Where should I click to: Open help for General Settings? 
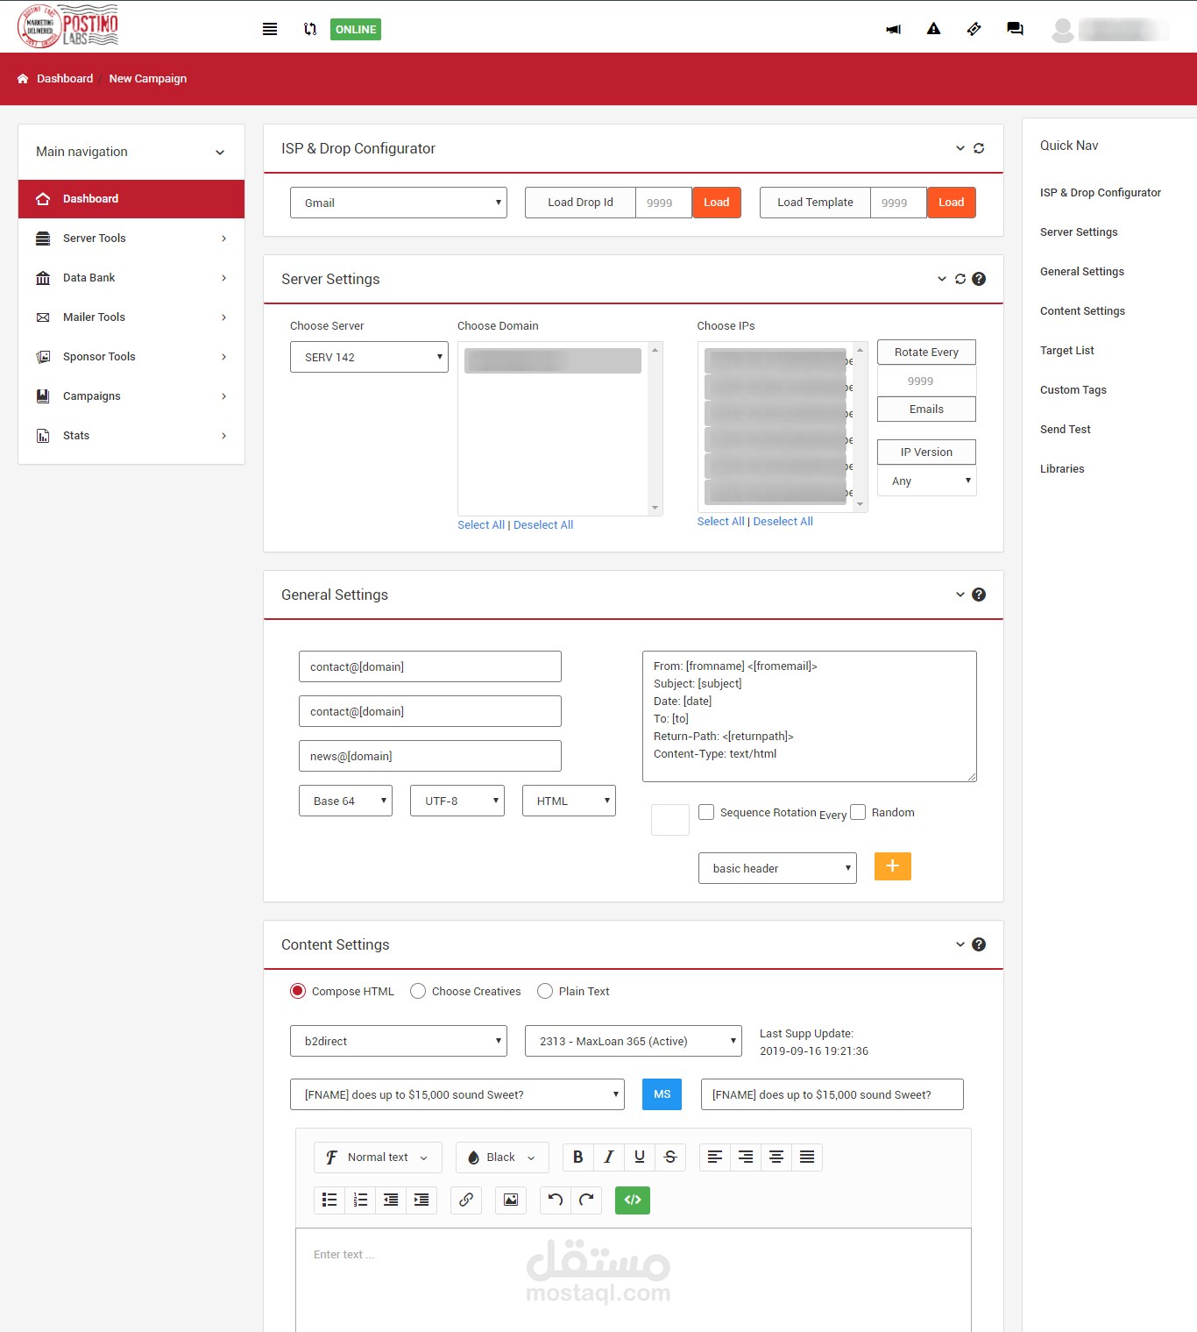(979, 595)
